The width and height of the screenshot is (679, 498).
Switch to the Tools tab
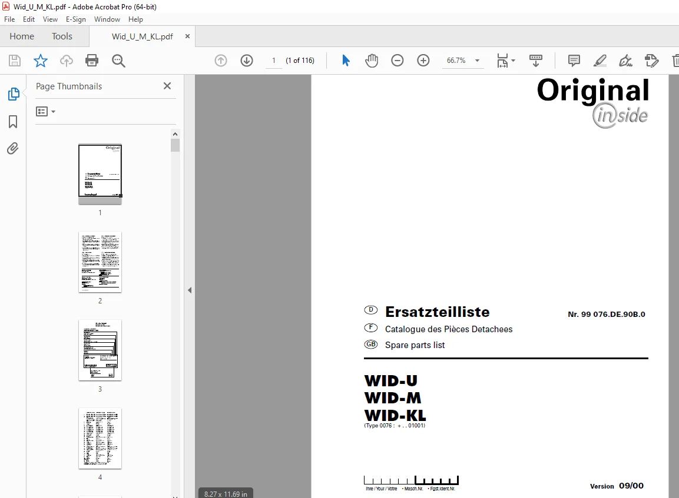(62, 36)
